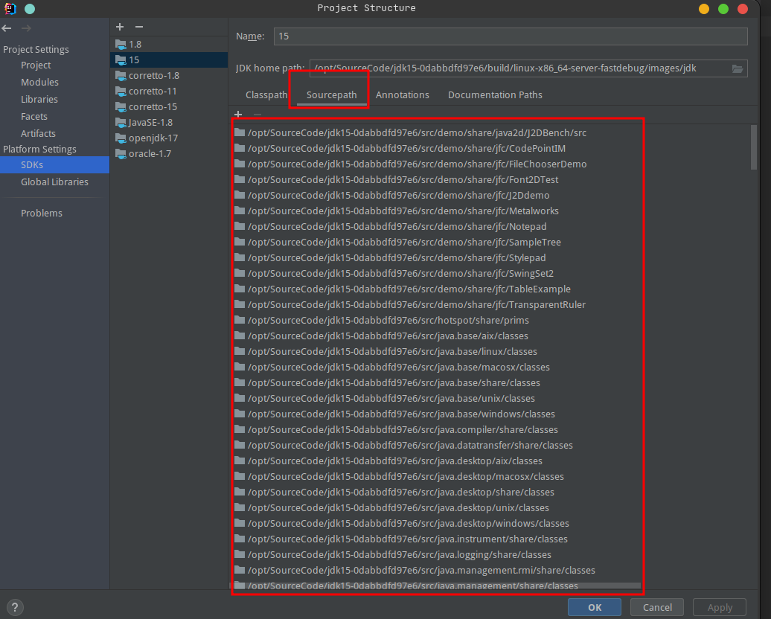The image size is (771, 619).
Task: Select path ending java.instrument/share/classes
Action: pos(407,539)
